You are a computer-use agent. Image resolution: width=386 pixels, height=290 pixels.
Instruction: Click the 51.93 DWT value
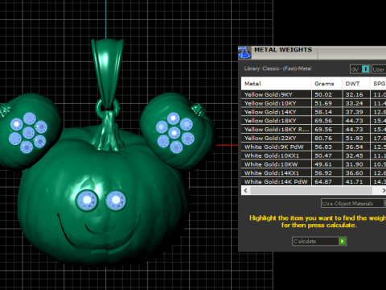pyautogui.click(x=354, y=139)
